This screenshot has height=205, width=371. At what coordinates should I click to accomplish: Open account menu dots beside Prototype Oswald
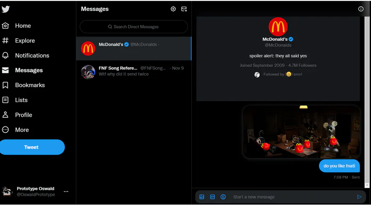(x=66, y=191)
